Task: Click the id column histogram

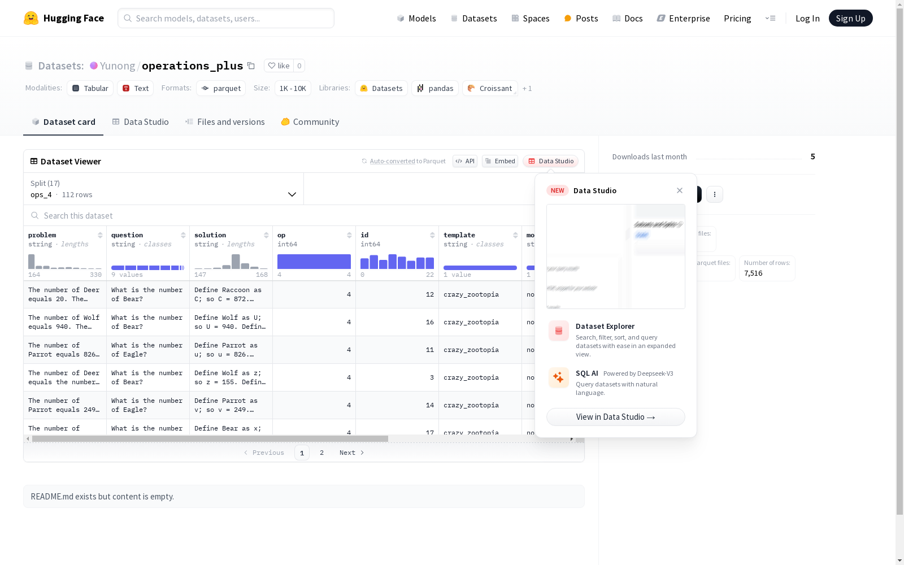Action: coord(397,261)
